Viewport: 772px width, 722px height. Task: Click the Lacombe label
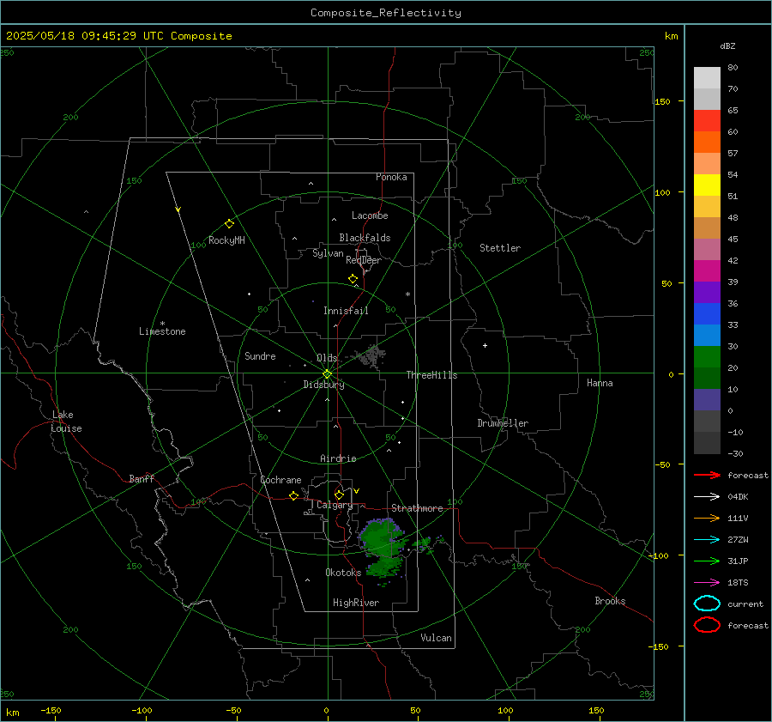pyautogui.click(x=370, y=215)
